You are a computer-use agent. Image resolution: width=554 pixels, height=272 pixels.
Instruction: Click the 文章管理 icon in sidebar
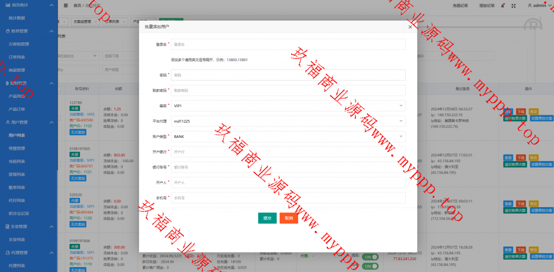click(x=6, y=227)
